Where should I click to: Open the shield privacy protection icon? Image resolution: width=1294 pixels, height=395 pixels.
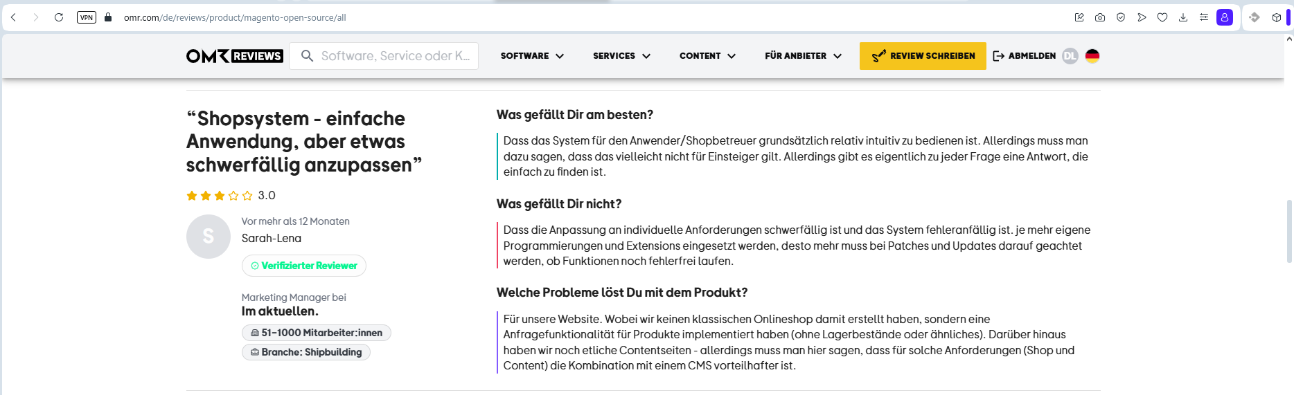pyautogui.click(x=1121, y=17)
